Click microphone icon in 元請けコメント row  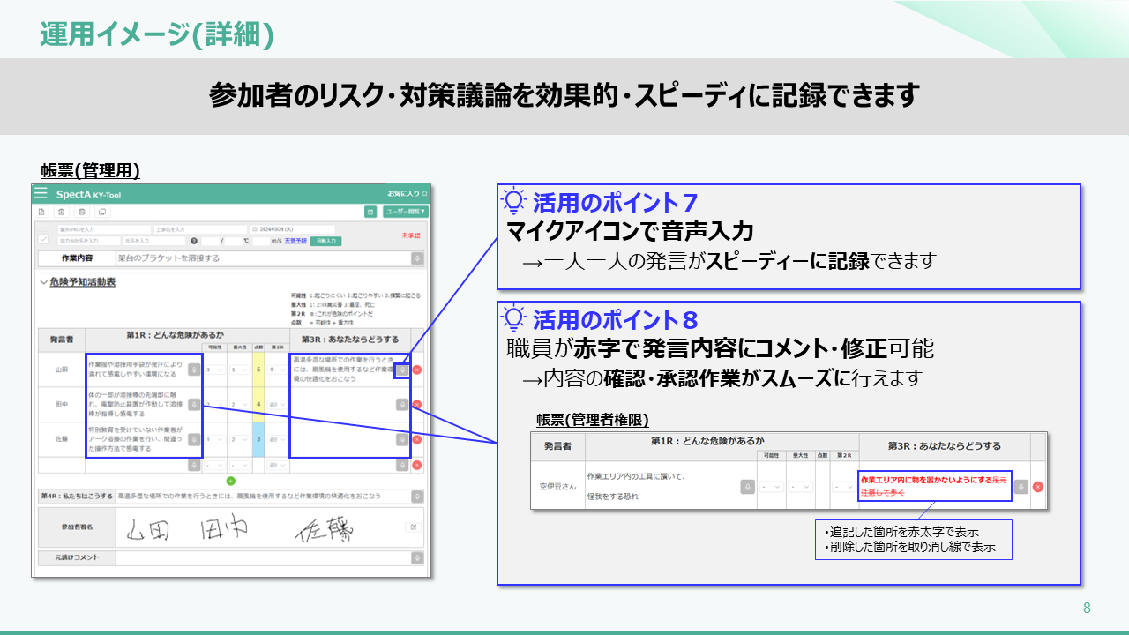tap(417, 558)
